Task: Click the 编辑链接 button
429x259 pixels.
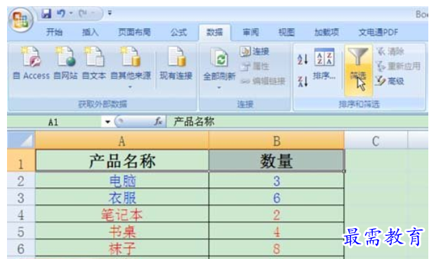Action: point(263,81)
